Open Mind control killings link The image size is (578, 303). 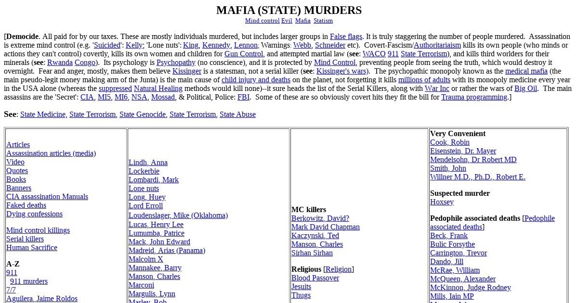(x=38, y=230)
